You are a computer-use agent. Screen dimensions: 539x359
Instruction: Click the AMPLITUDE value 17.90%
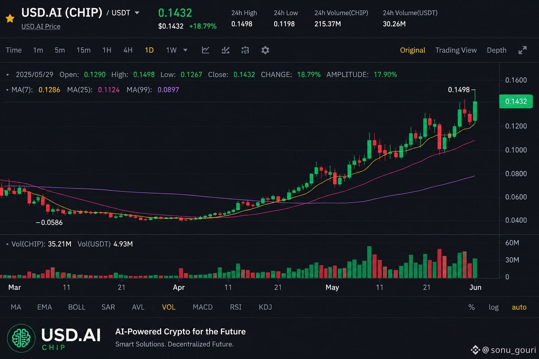pyautogui.click(x=385, y=75)
